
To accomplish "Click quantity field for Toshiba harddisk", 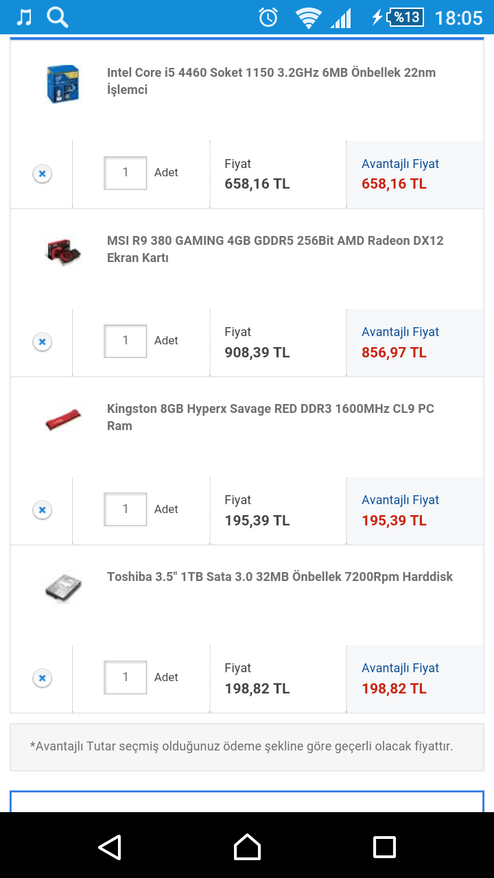I will (x=125, y=677).
